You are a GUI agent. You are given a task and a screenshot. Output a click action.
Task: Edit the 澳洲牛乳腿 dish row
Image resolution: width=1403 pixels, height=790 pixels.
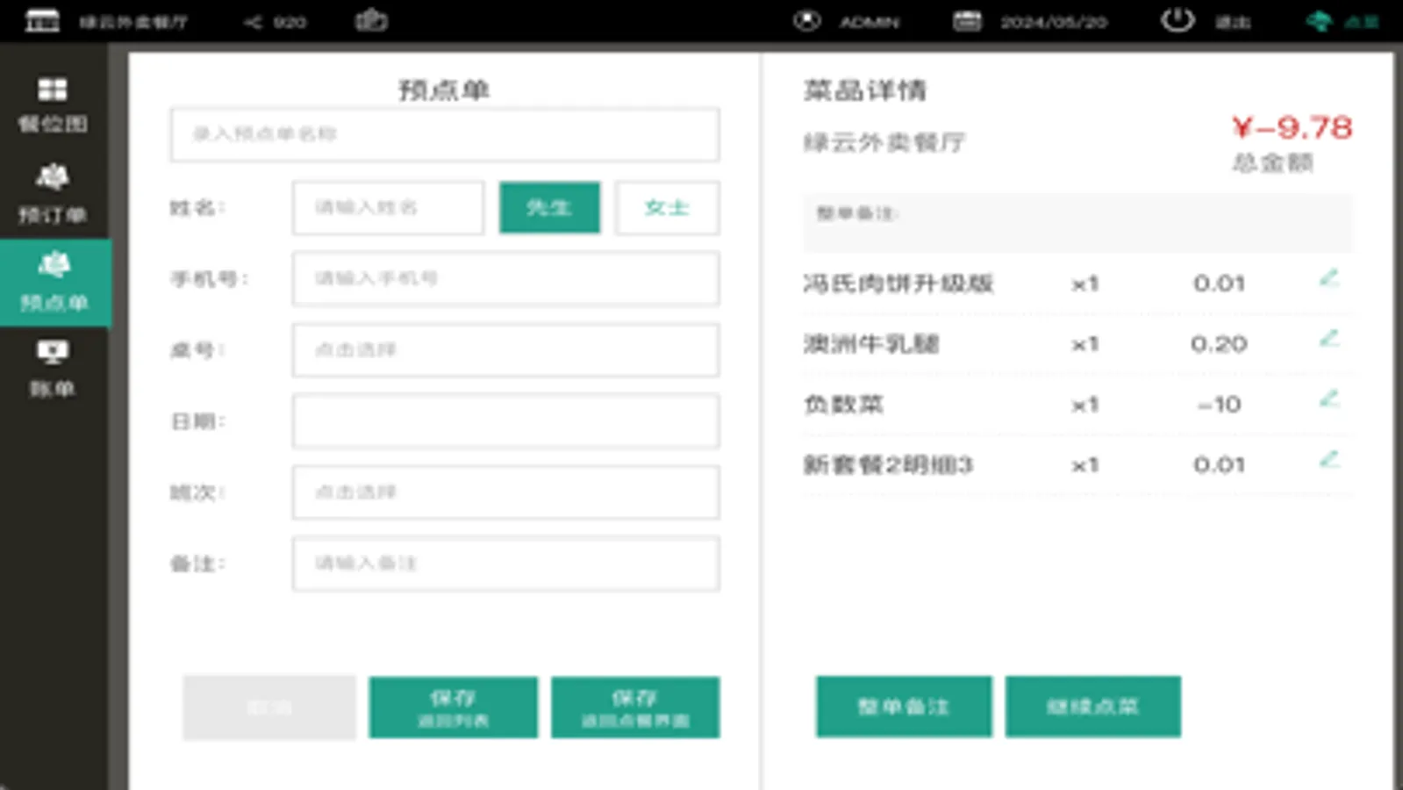tap(1329, 339)
